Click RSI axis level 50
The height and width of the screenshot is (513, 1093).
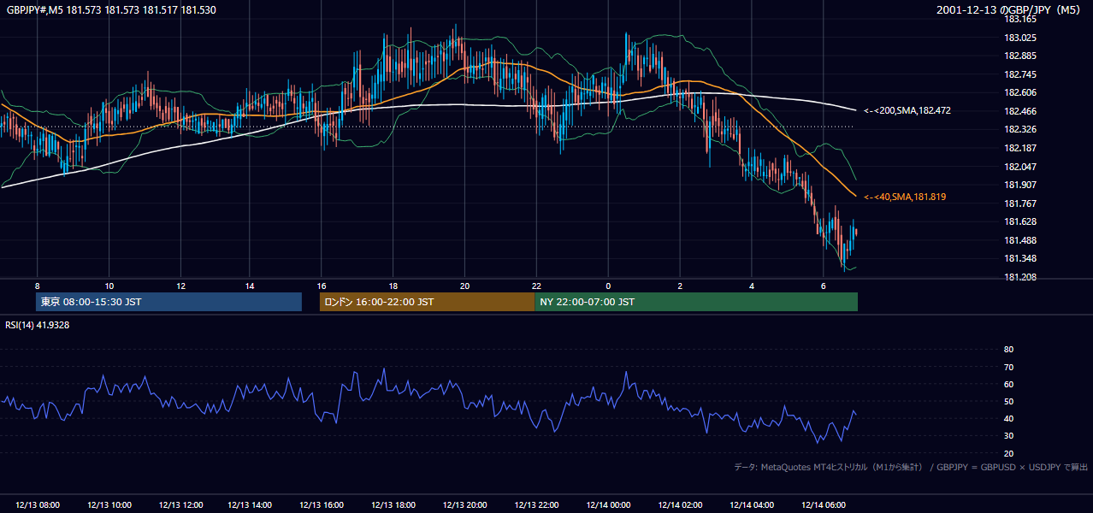1008,401
